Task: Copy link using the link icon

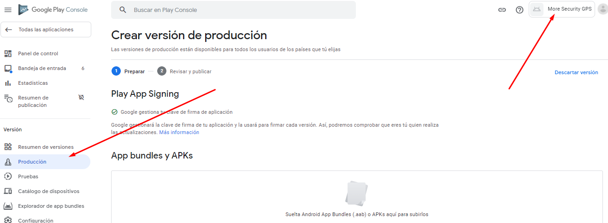Action: point(502,10)
